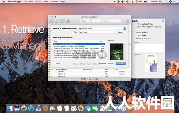Sort results by the Title column header
The width and height of the screenshot is (179, 113).
click(x=76, y=41)
